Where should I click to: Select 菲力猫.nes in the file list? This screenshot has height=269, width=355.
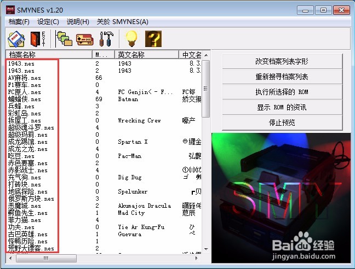coord(25,220)
